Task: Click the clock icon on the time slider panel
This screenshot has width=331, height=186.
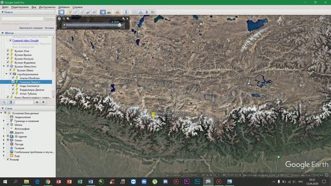Action: pos(59,19)
